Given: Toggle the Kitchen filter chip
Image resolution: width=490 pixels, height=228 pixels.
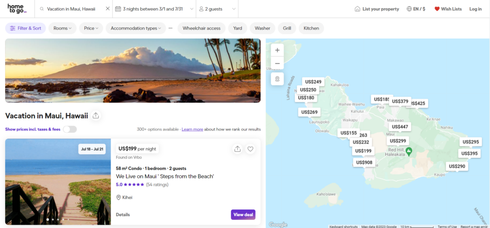Looking at the screenshot, I should click(x=311, y=28).
